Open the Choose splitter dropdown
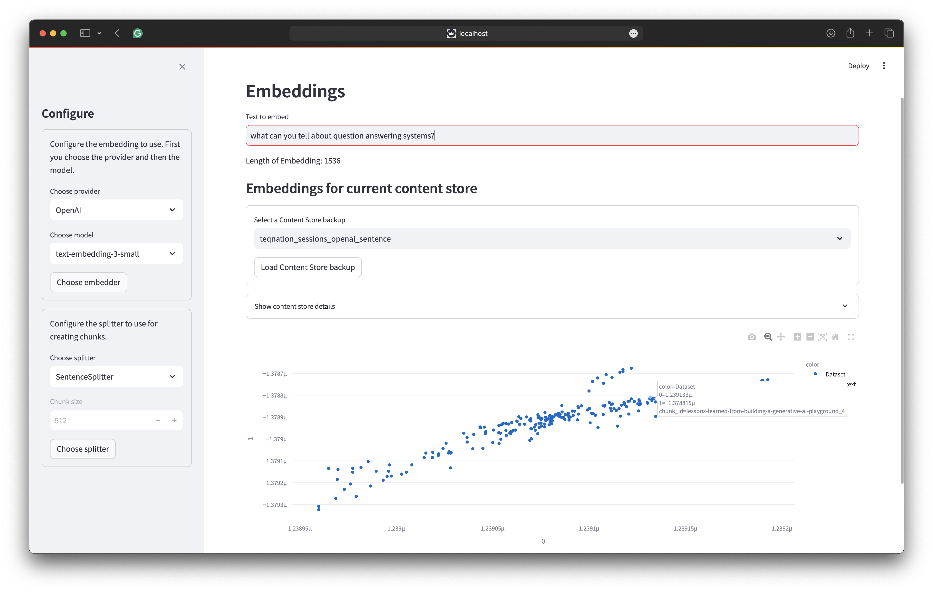The height and width of the screenshot is (592, 933). (x=116, y=376)
